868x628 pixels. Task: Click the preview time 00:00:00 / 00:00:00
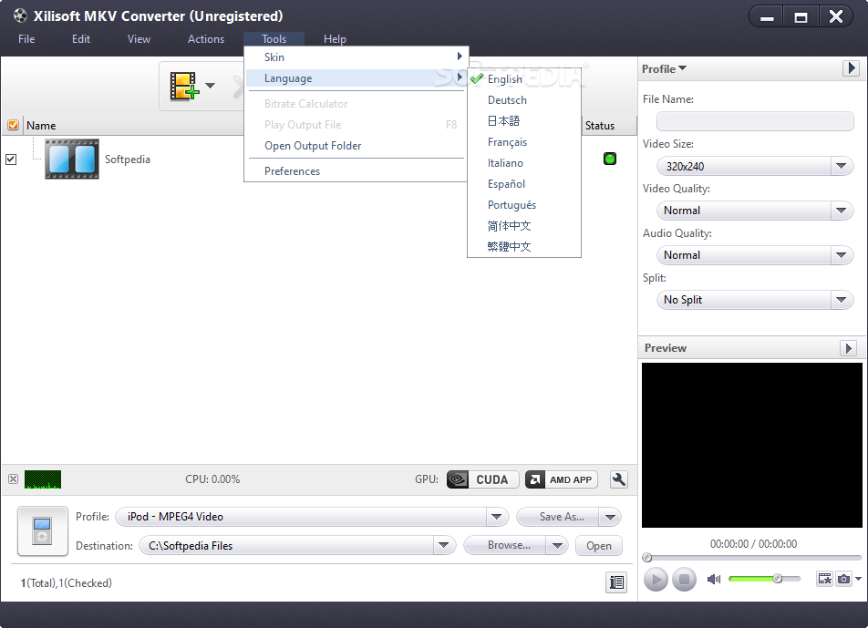click(x=753, y=544)
